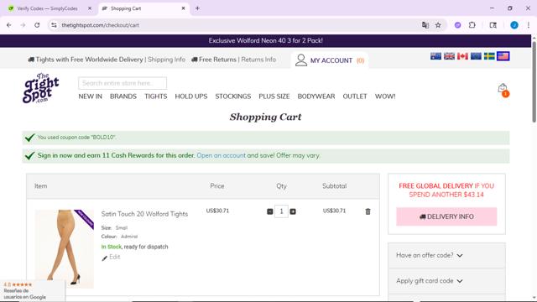Select the Australian flag store
The width and height of the screenshot is (537, 302).
point(435,56)
